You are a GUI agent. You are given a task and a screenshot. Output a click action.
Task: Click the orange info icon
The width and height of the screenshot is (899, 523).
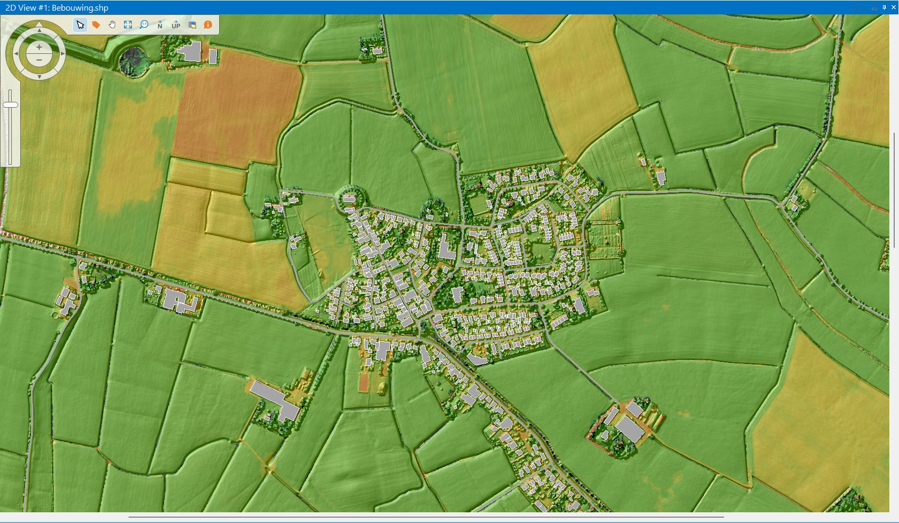pyautogui.click(x=208, y=25)
